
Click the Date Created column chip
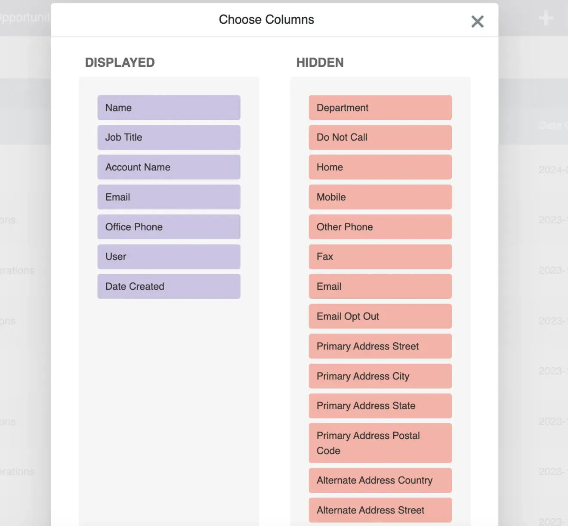(x=169, y=286)
